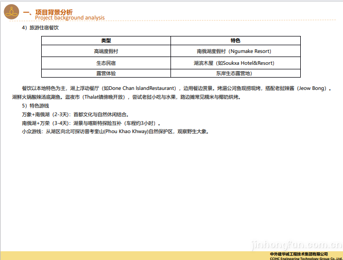The width and height of the screenshot is (343, 260).
Task: Click the 高端度假村 table cell
Action: tap(106, 51)
